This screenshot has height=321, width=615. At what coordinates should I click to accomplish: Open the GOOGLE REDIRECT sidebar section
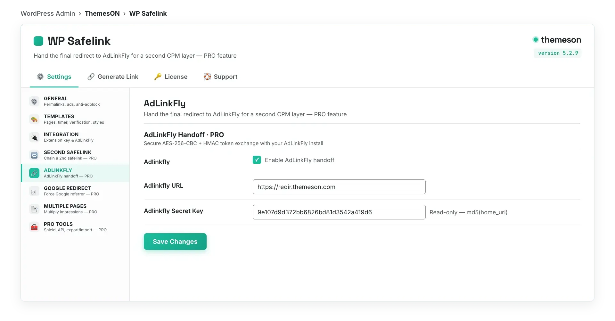[x=75, y=191]
